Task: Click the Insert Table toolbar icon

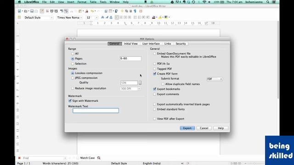Action: coord(110,11)
